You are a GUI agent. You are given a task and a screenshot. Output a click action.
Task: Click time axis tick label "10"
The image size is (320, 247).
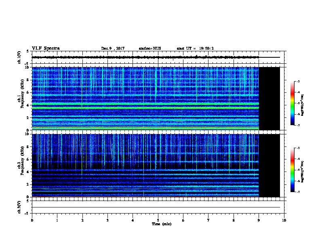[x=284, y=220]
